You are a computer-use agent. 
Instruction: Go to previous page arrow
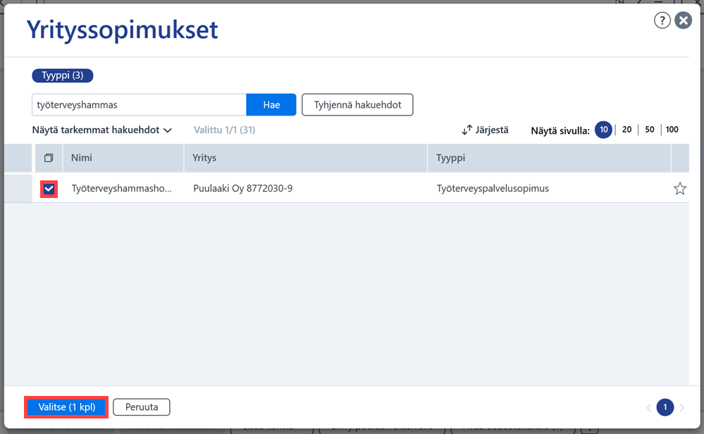point(649,407)
